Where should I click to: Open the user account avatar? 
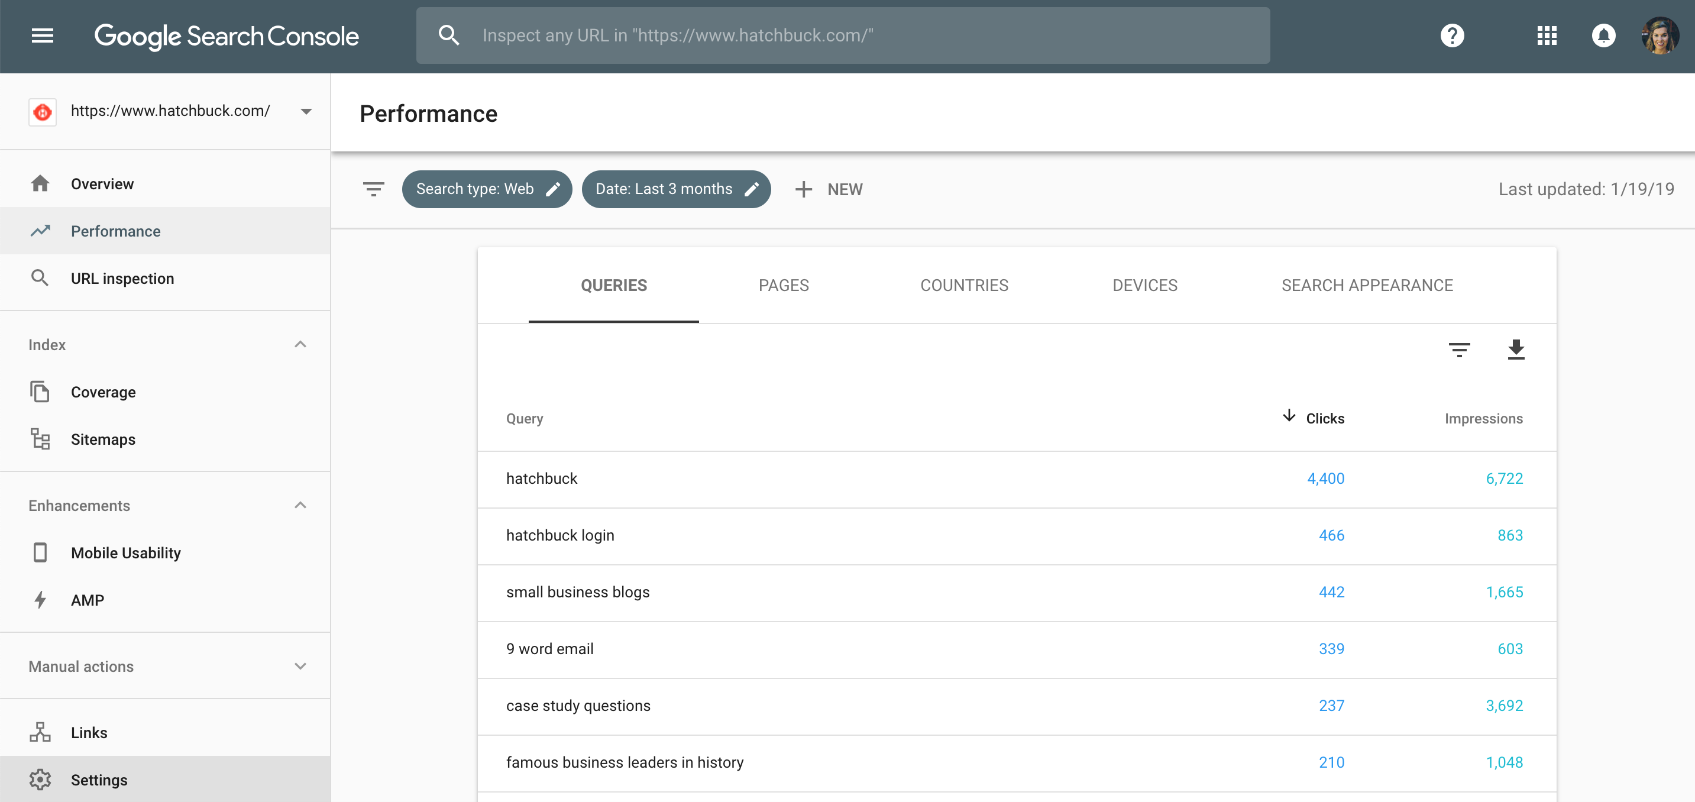pyautogui.click(x=1660, y=35)
